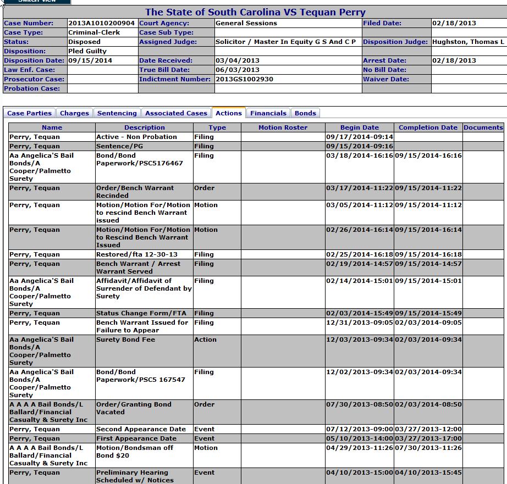This screenshot has height=484, width=507.
Task: Click Bench Warrant / Arrest Warrant Served
Action: coord(139,268)
